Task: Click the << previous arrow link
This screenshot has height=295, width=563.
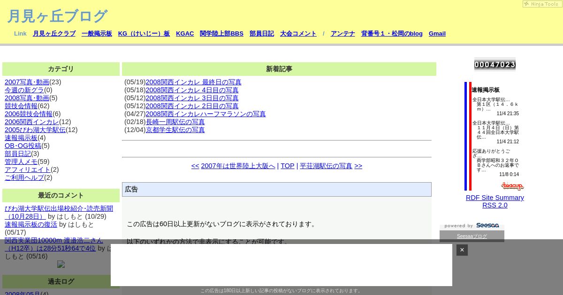Action: (x=195, y=166)
